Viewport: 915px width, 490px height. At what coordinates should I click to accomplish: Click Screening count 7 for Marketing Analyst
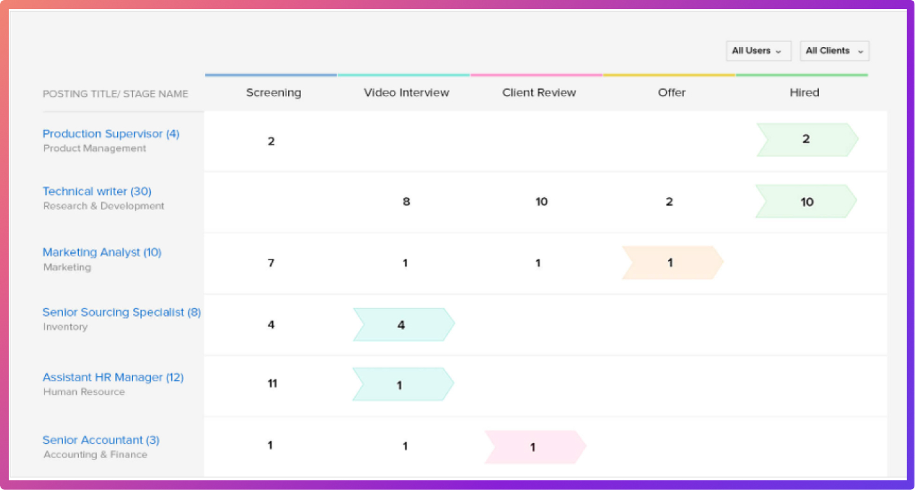[271, 262]
